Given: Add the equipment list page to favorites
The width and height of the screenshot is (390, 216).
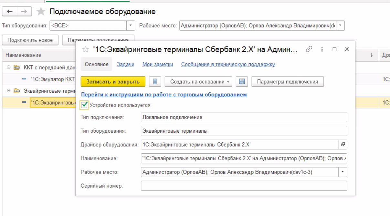Looking at the screenshot, I should tap(41, 12).
